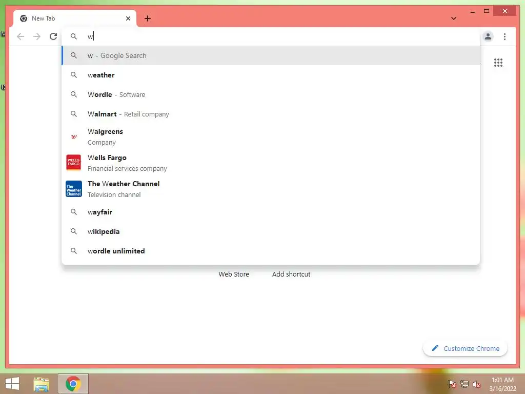
Task: Click the Wells Fargo logo thumbnail
Action: 74,163
